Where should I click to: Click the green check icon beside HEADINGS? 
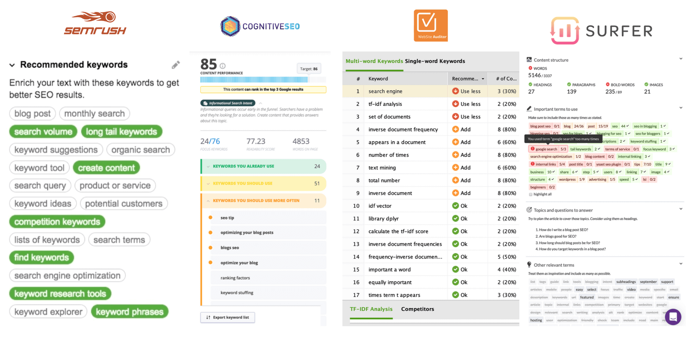(x=530, y=84)
